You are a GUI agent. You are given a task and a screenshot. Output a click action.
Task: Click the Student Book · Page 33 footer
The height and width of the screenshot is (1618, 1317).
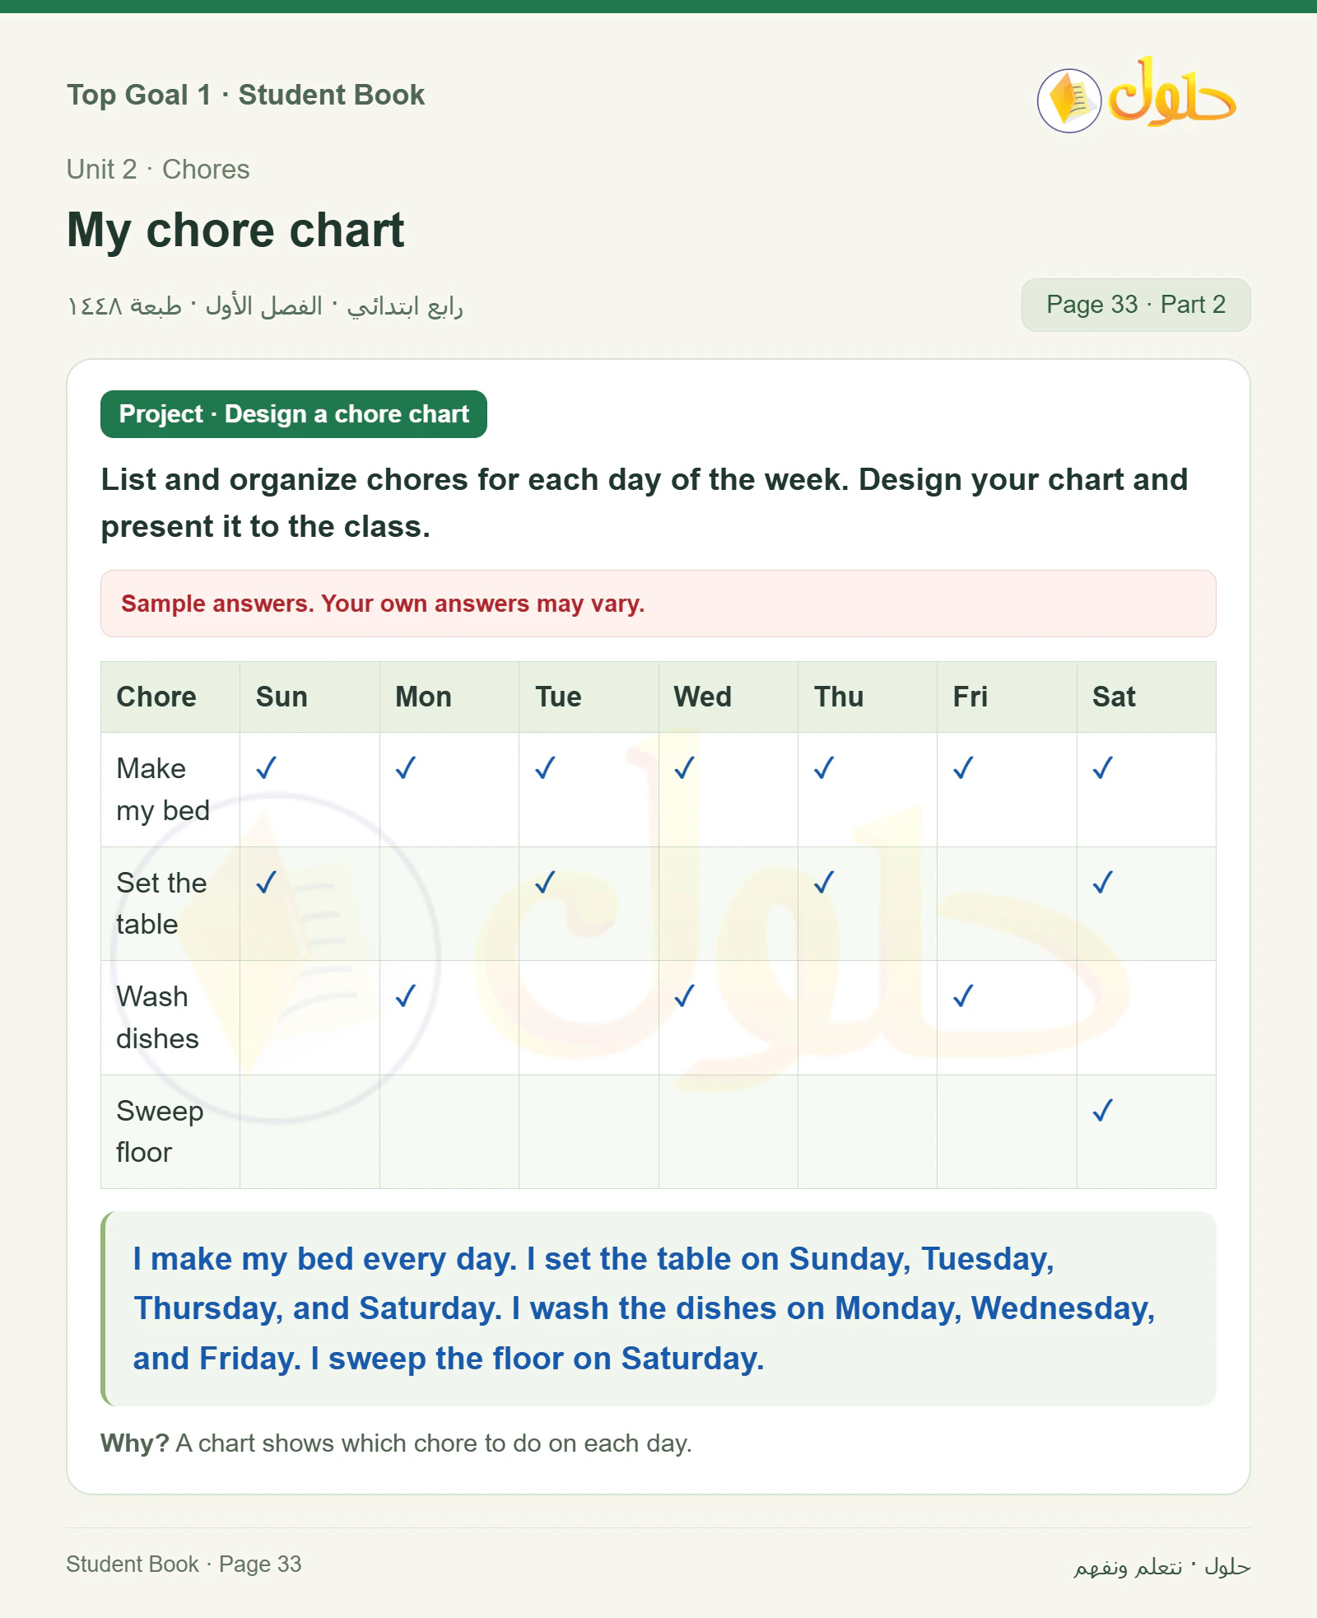(184, 1564)
